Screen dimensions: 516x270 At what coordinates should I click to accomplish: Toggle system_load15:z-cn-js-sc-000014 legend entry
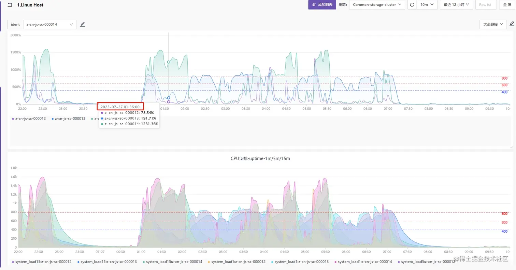172,261
